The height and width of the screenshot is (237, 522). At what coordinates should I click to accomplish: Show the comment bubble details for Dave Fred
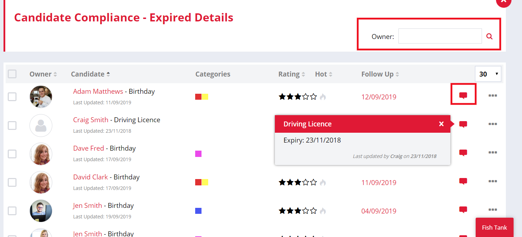pos(463,153)
